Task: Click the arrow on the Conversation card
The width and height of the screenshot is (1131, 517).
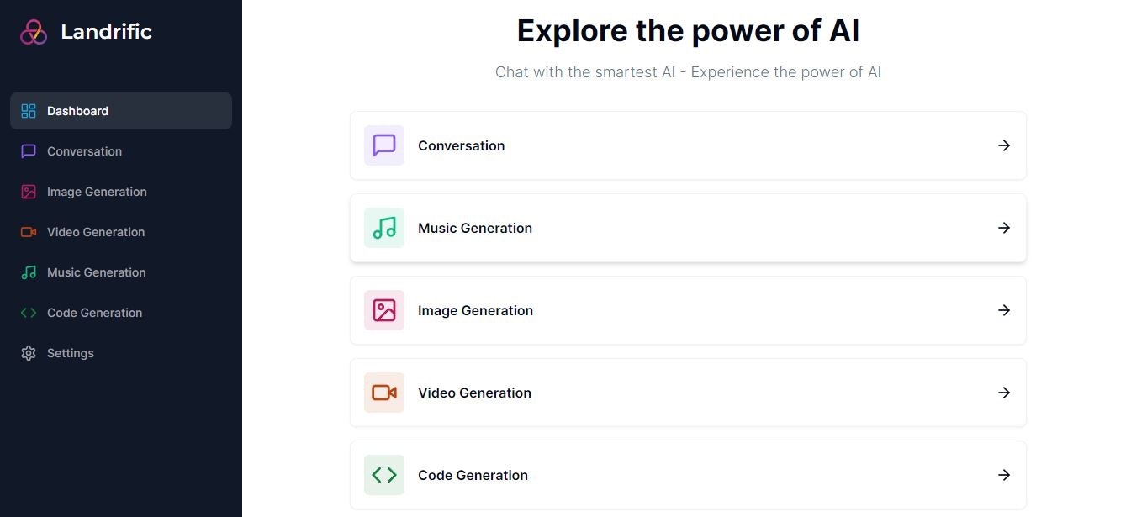Action: click(x=1003, y=145)
